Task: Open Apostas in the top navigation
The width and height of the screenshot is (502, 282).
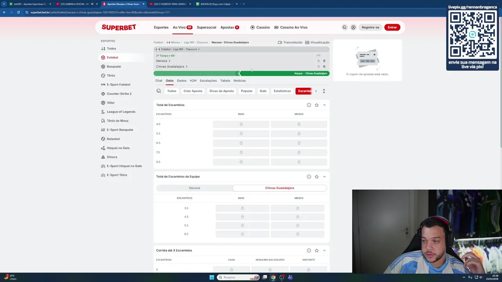Action: tap(230, 27)
